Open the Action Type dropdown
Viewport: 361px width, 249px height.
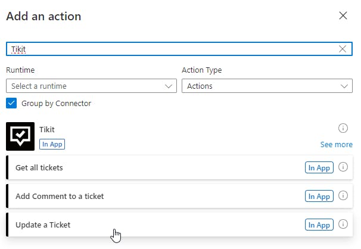click(267, 86)
